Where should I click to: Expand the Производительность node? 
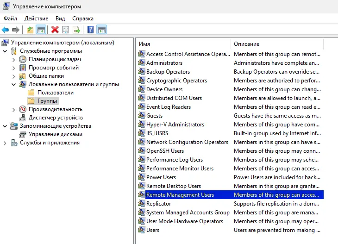(14, 109)
